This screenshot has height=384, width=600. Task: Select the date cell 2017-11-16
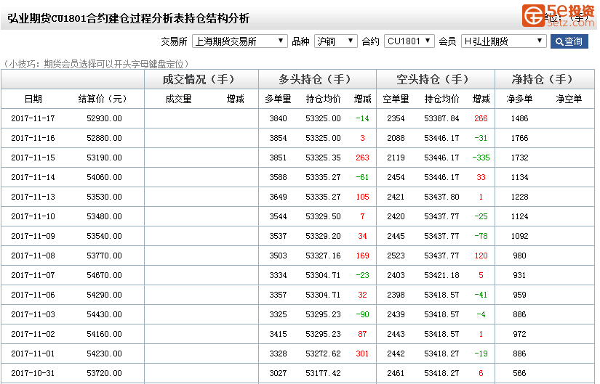coord(33,138)
